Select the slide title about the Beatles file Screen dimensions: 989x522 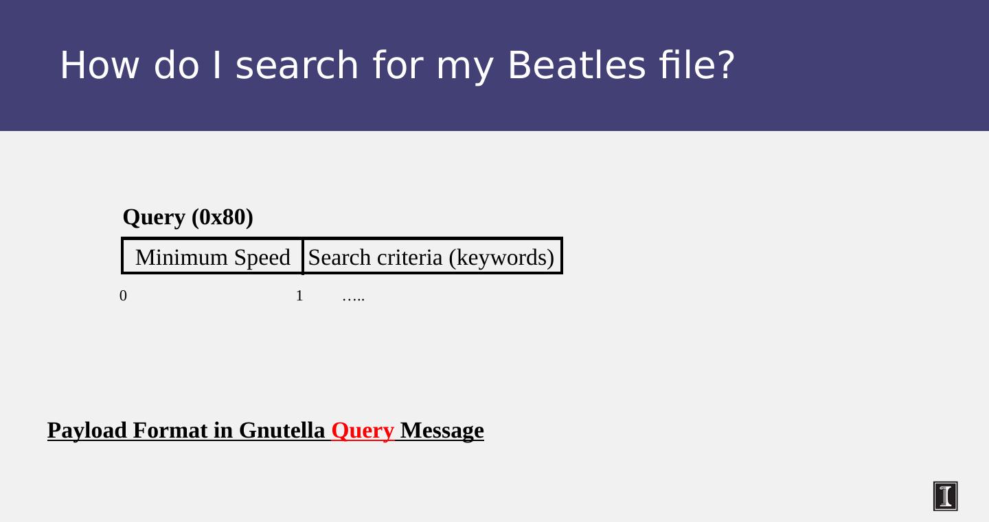point(397,66)
